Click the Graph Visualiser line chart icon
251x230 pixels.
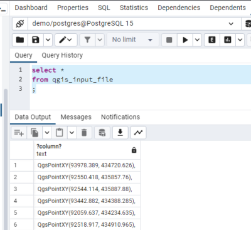[138, 132]
